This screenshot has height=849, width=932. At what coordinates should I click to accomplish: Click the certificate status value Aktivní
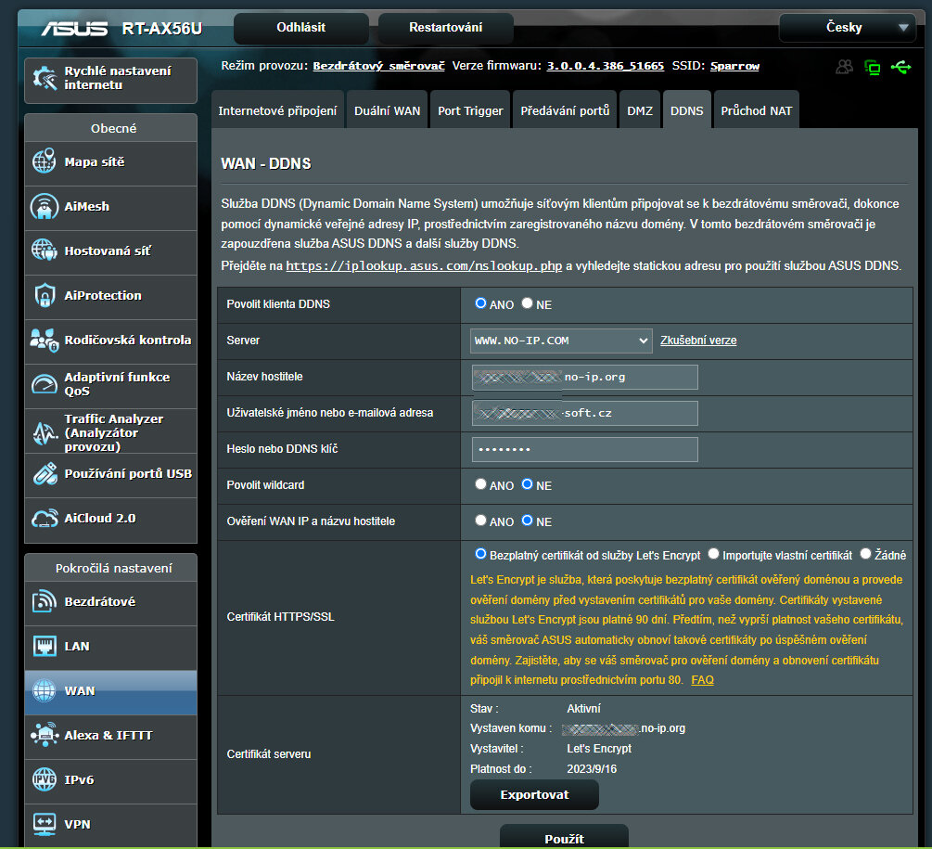[x=583, y=709]
